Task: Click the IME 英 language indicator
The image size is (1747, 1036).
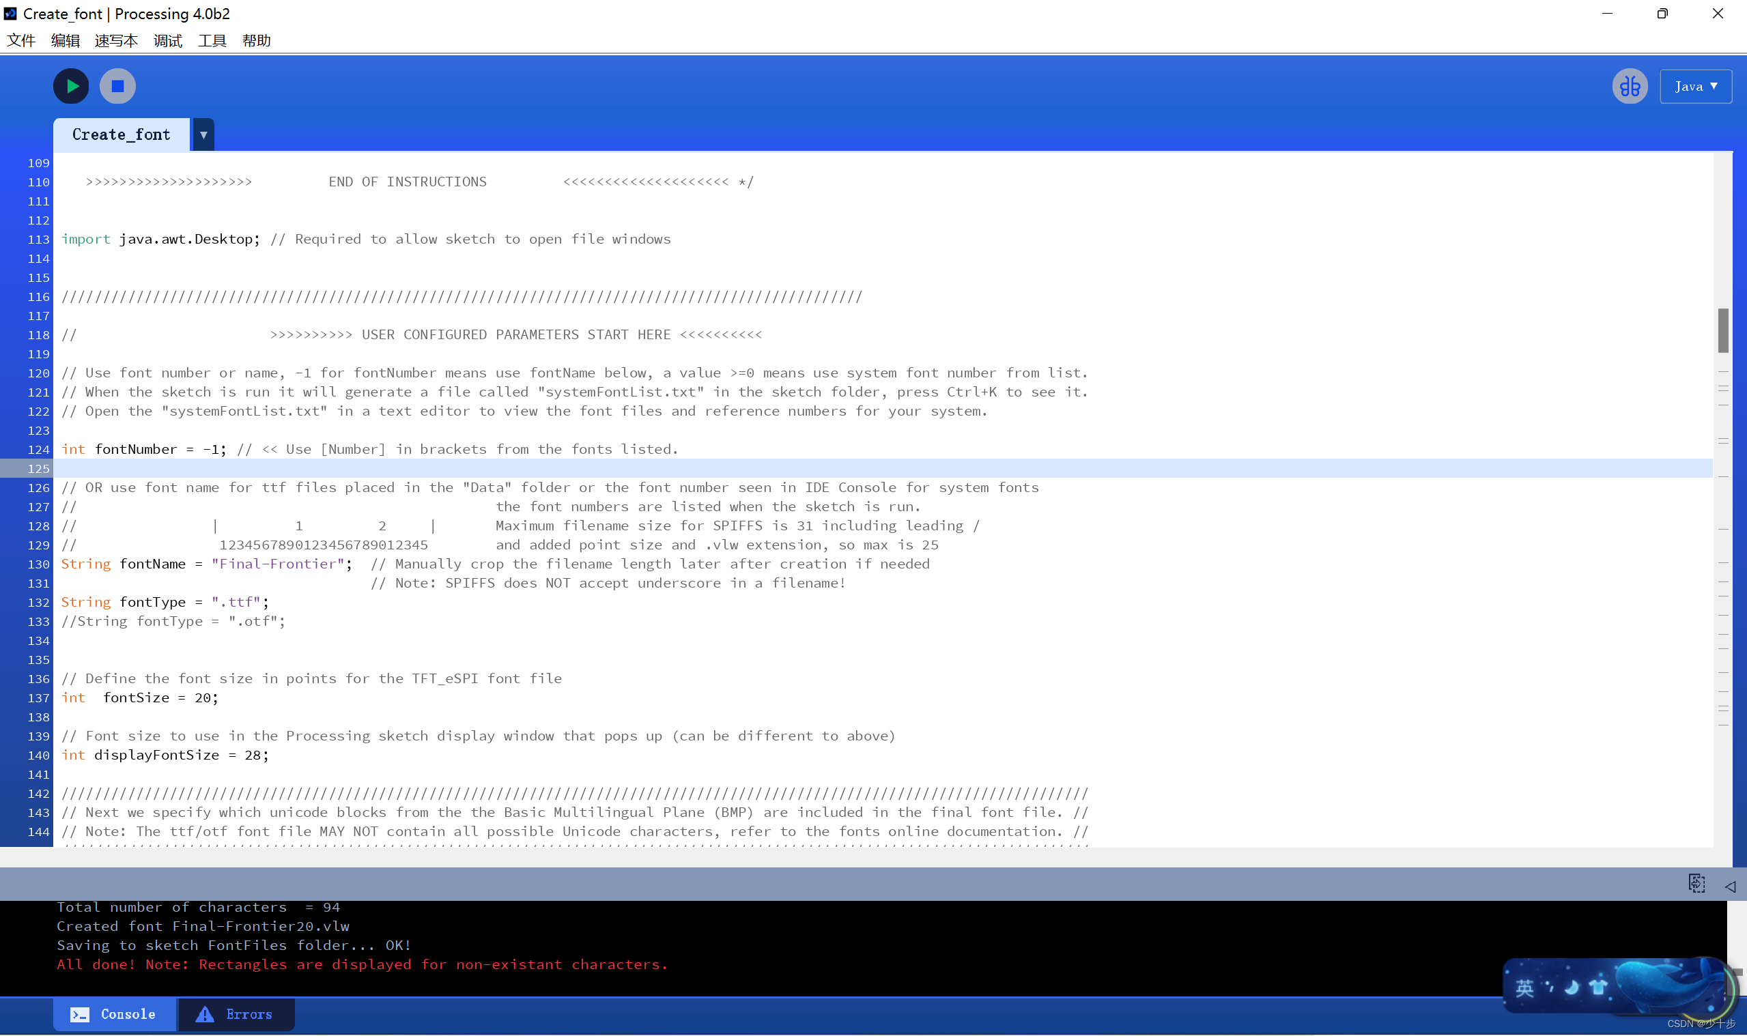Action: pos(1524,988)
